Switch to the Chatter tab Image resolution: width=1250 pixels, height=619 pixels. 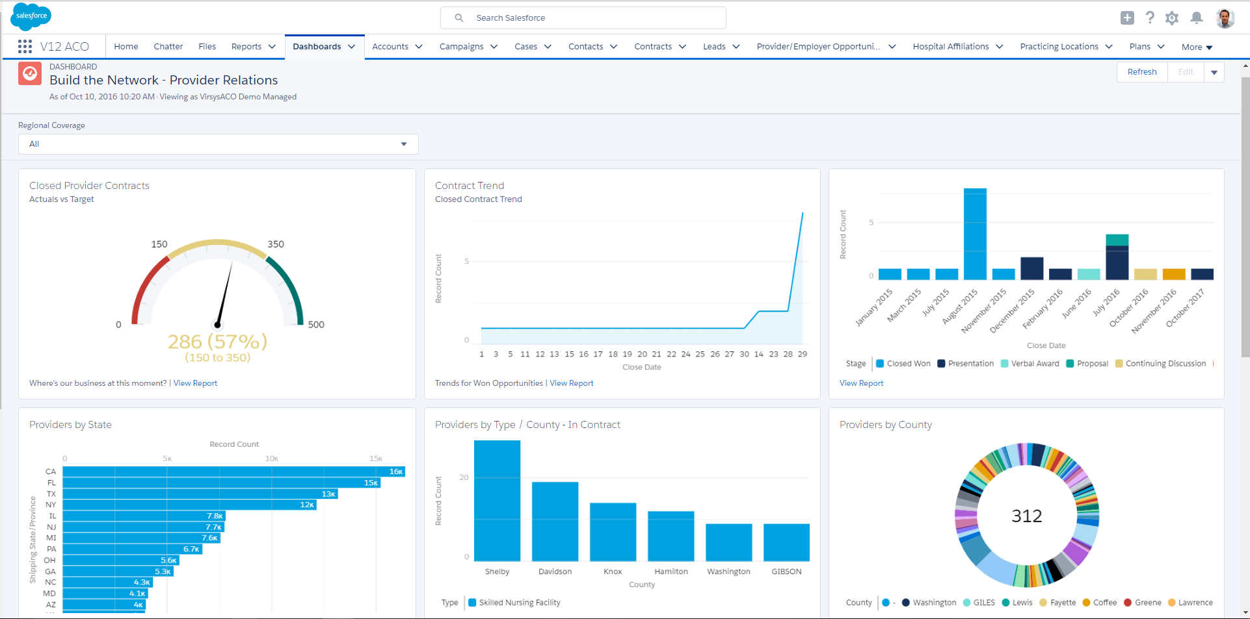pyautogui.click(x=168, y=47)
